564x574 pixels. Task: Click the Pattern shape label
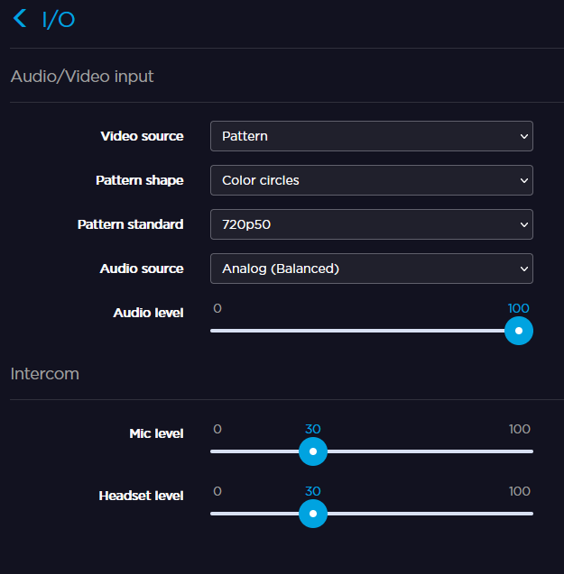(139, 180)
